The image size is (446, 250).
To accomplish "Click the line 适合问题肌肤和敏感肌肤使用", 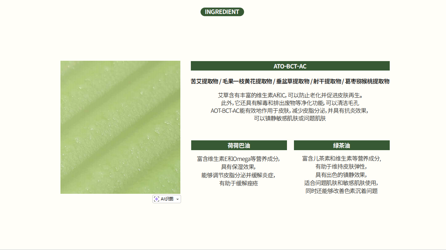I will coord(341,183).
